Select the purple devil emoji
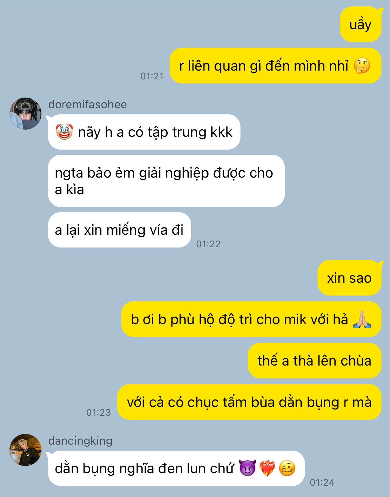The height and width of the screenshot is (497, 390). pyautogui.click(x=248, y=468)
